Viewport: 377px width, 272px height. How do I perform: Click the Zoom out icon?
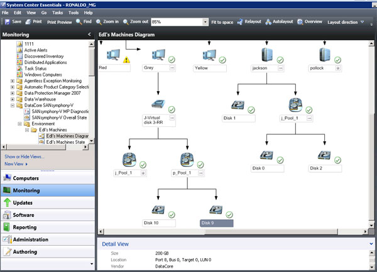coord(126,22)
